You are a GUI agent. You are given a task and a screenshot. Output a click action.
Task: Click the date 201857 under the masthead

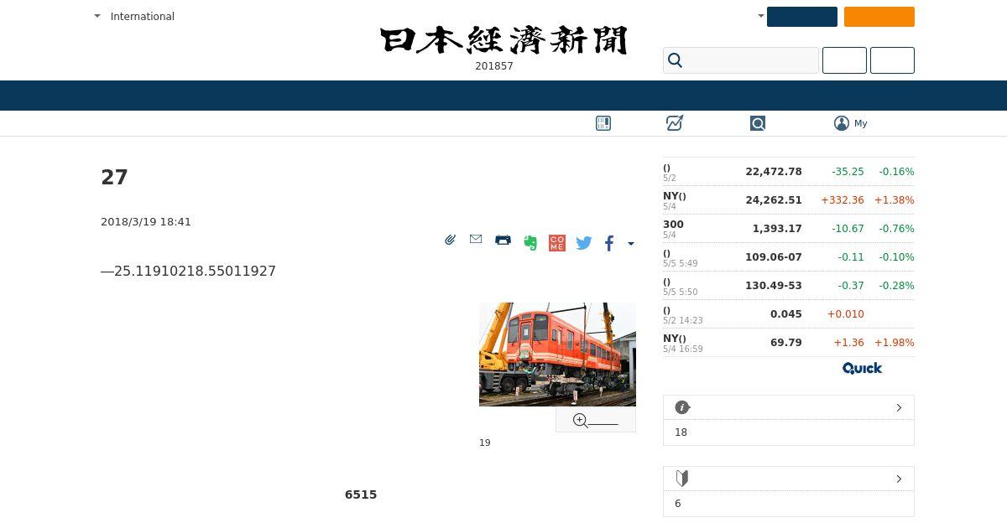pos(494,66)
